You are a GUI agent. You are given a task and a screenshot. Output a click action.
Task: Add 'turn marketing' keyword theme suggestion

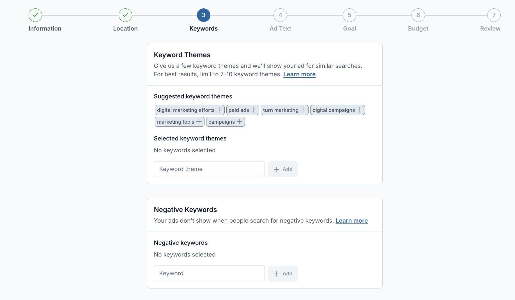click(303, 110)
